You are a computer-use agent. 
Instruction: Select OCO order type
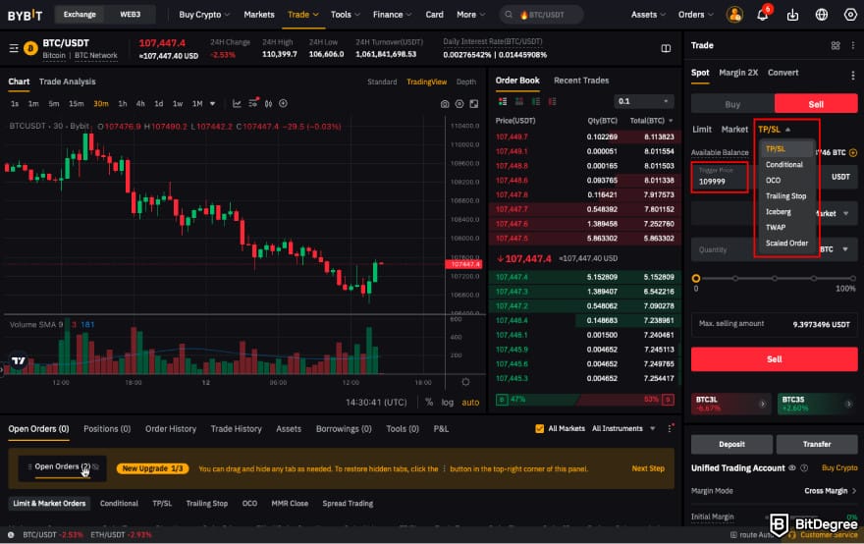click(x=773, y=181)
